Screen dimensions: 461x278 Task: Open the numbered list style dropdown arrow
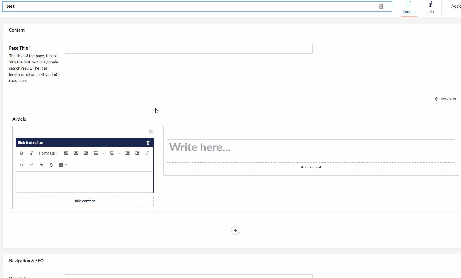(119, 153)
